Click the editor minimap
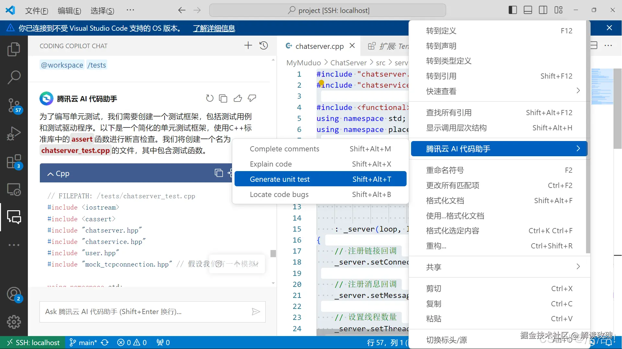The height and width of the screenshot is (349, 622). (x=602, y=87)
